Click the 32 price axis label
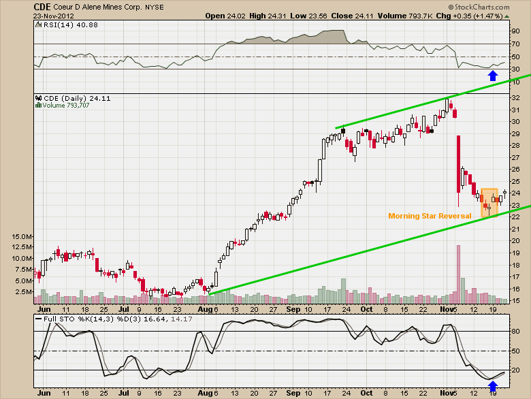The width and height of the screenshot is (531, 399). 515,97
